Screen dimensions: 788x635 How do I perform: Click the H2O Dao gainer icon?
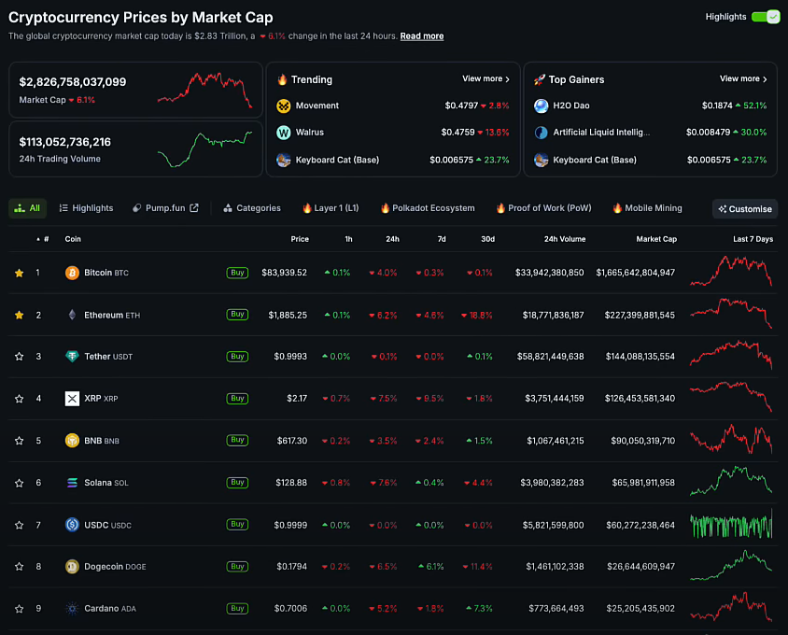pos(541,106)
